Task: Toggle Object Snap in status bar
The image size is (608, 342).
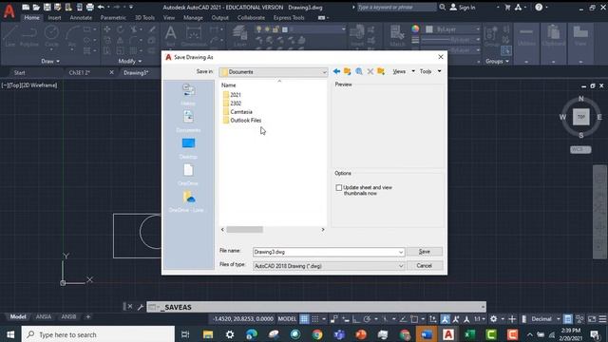Action: coord(414,319)
